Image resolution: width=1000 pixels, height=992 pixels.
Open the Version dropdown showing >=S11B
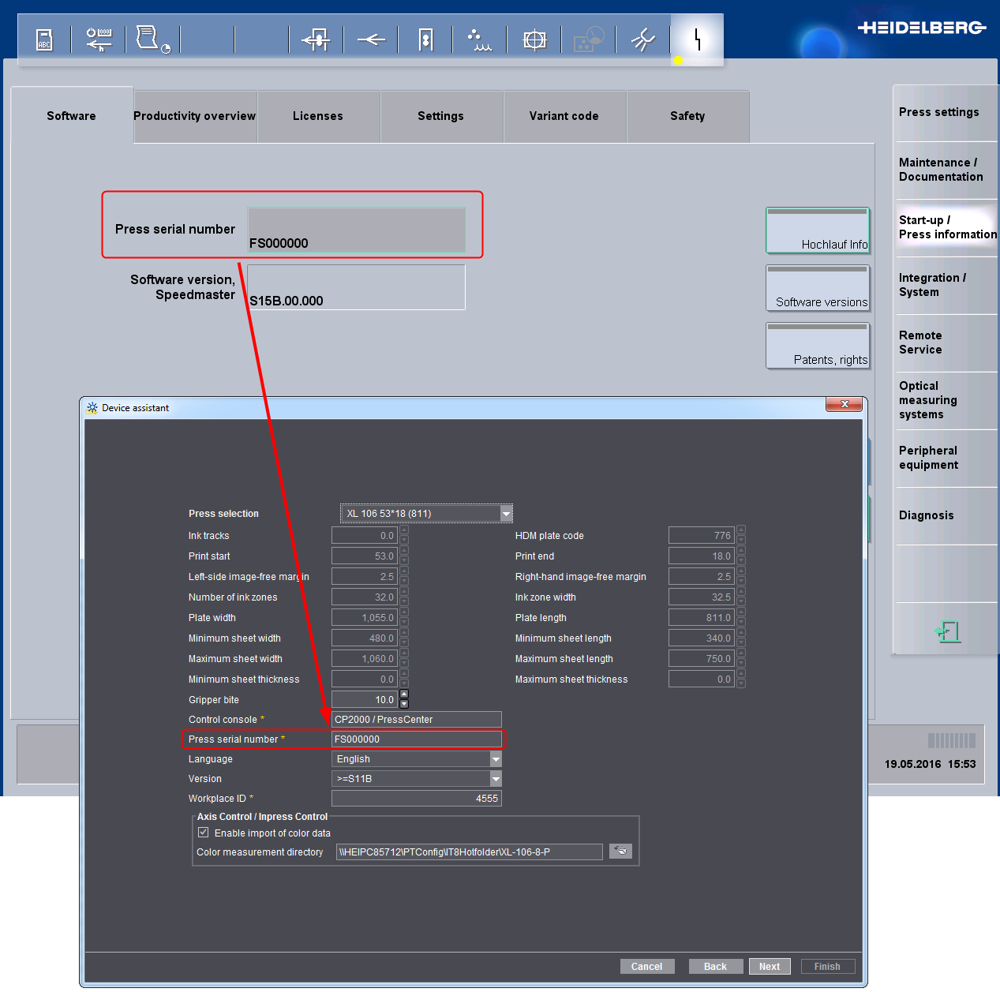click(496, 778)
